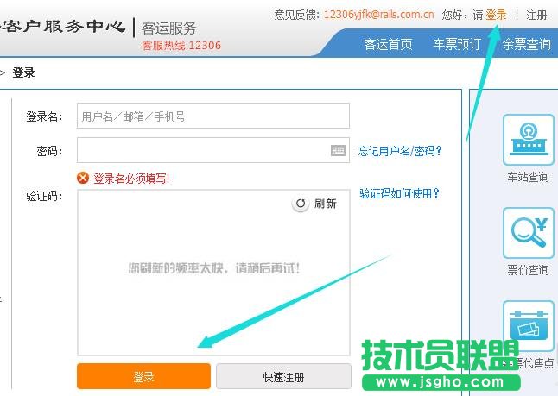Click the 登录 link in the top header
The image size is (558, 396).
click(x=496, y=15)
